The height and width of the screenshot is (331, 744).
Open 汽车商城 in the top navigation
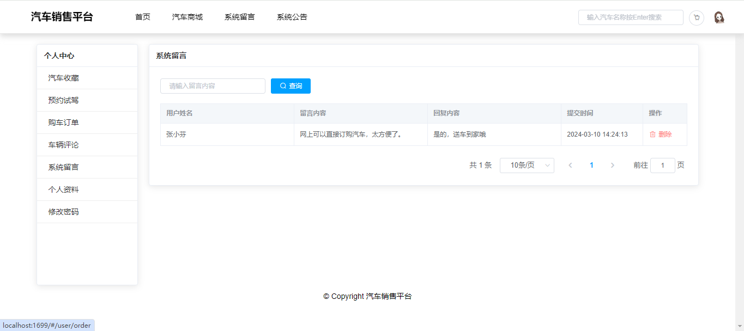pyautogui.click(x=187, y=17)
